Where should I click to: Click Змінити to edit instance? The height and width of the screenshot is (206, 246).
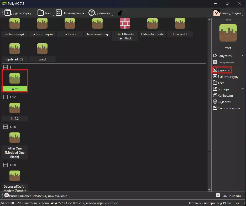point(221,70)
